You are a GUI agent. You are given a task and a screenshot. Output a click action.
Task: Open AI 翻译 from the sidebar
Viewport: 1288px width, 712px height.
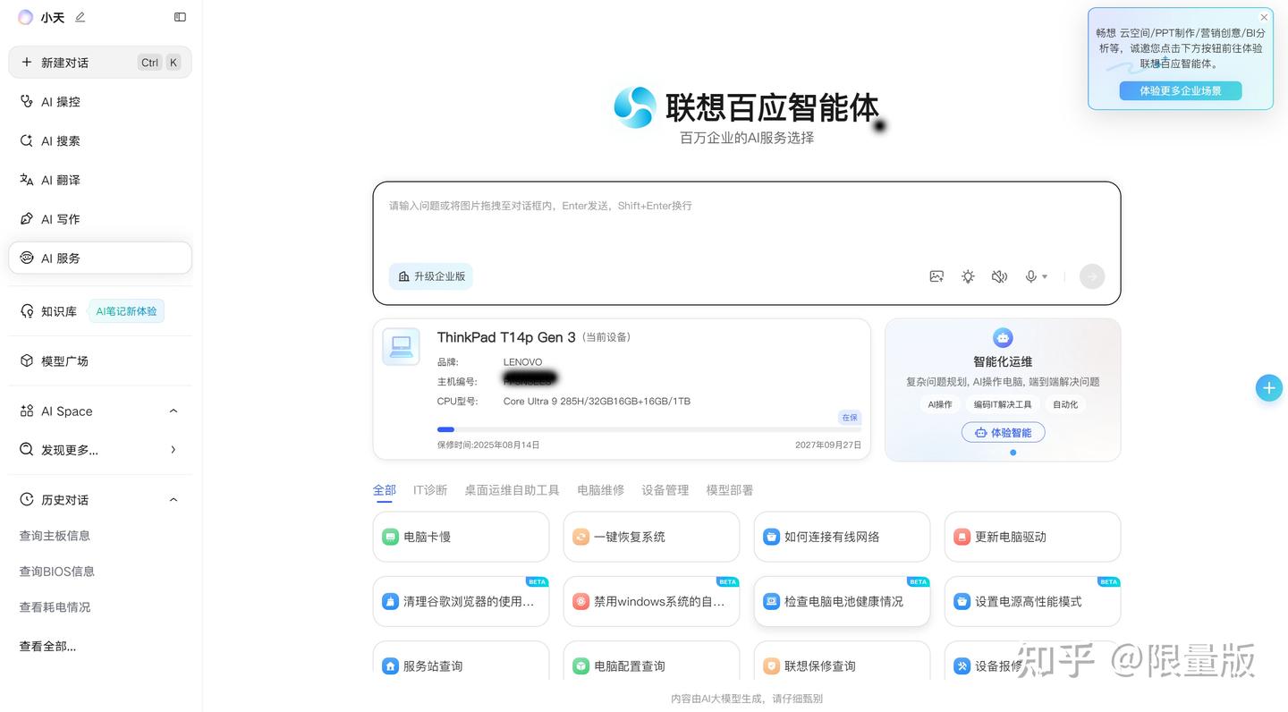point(100,180)
